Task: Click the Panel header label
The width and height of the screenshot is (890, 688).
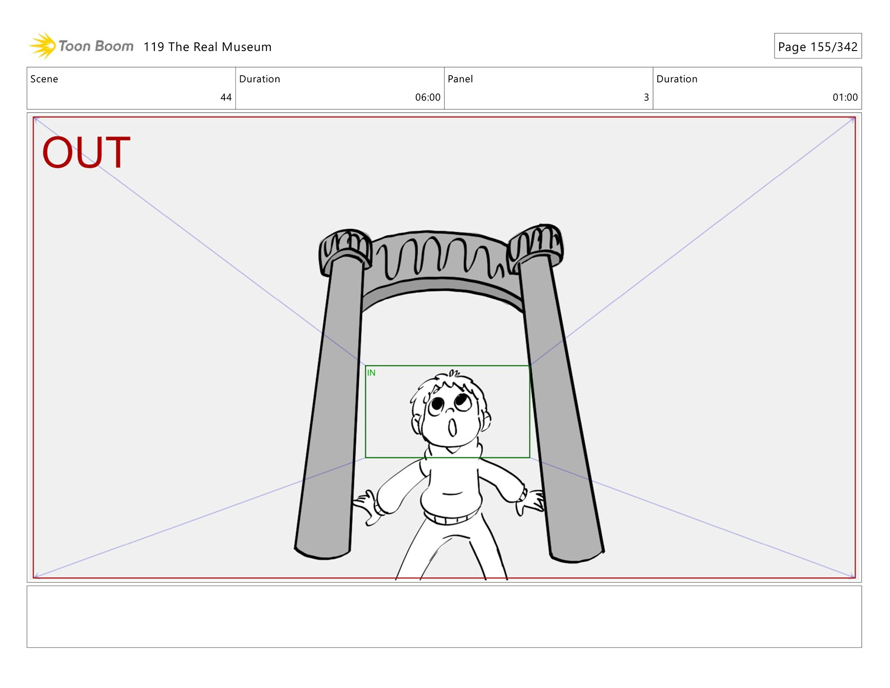Action: pos(460,79)
